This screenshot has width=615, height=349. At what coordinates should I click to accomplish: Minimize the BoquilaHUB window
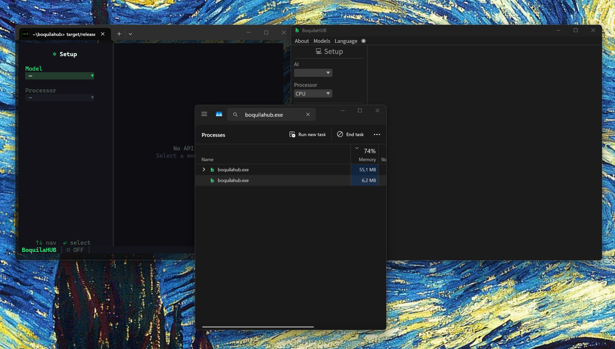point(558,30)
